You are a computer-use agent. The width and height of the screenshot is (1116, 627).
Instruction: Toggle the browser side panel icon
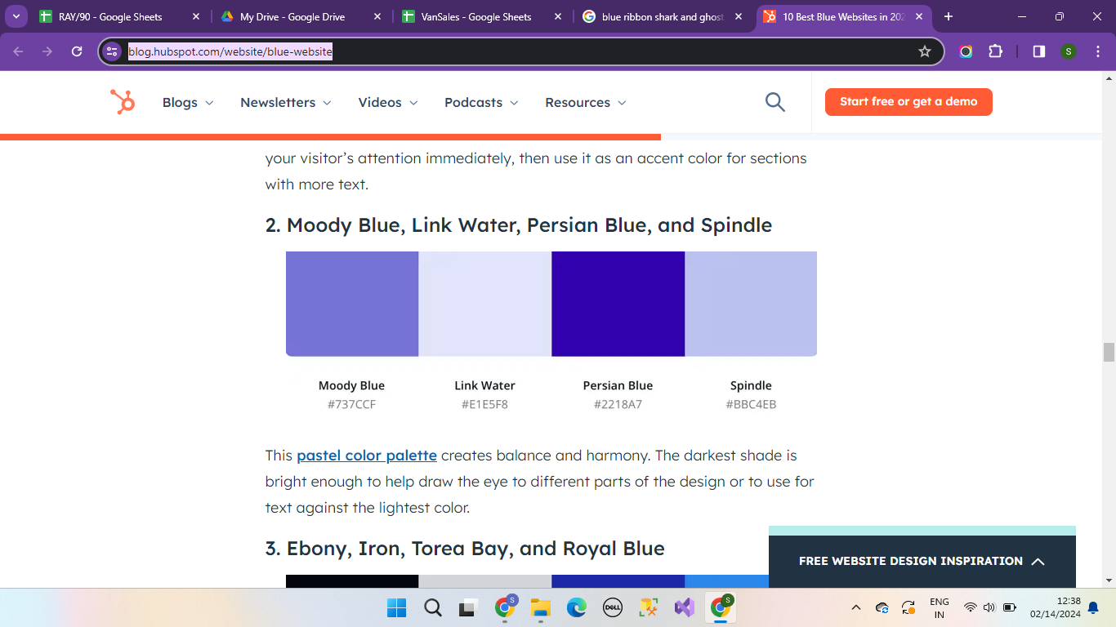point(1038,51)
